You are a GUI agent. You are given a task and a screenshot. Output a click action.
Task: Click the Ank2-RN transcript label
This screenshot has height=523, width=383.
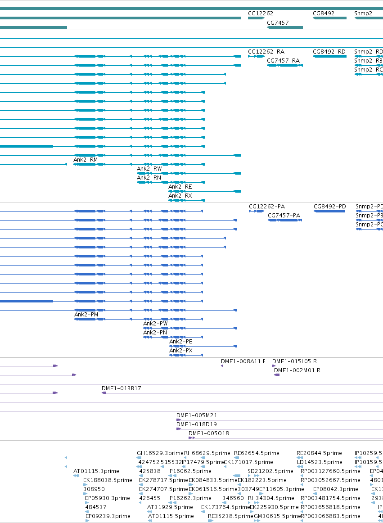point(149,178)
